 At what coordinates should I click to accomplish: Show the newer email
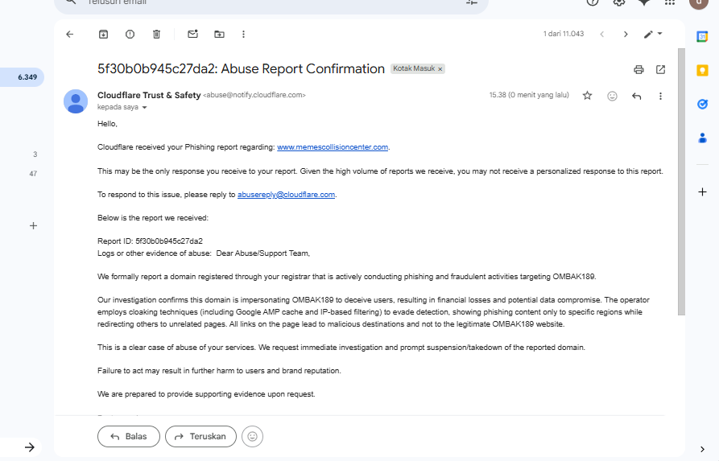[602, 35]
